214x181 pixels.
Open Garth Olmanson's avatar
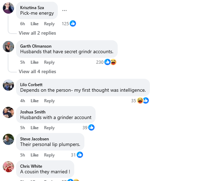8,46
